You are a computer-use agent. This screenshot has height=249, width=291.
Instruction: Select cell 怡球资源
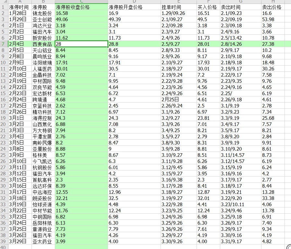[43, 204]
